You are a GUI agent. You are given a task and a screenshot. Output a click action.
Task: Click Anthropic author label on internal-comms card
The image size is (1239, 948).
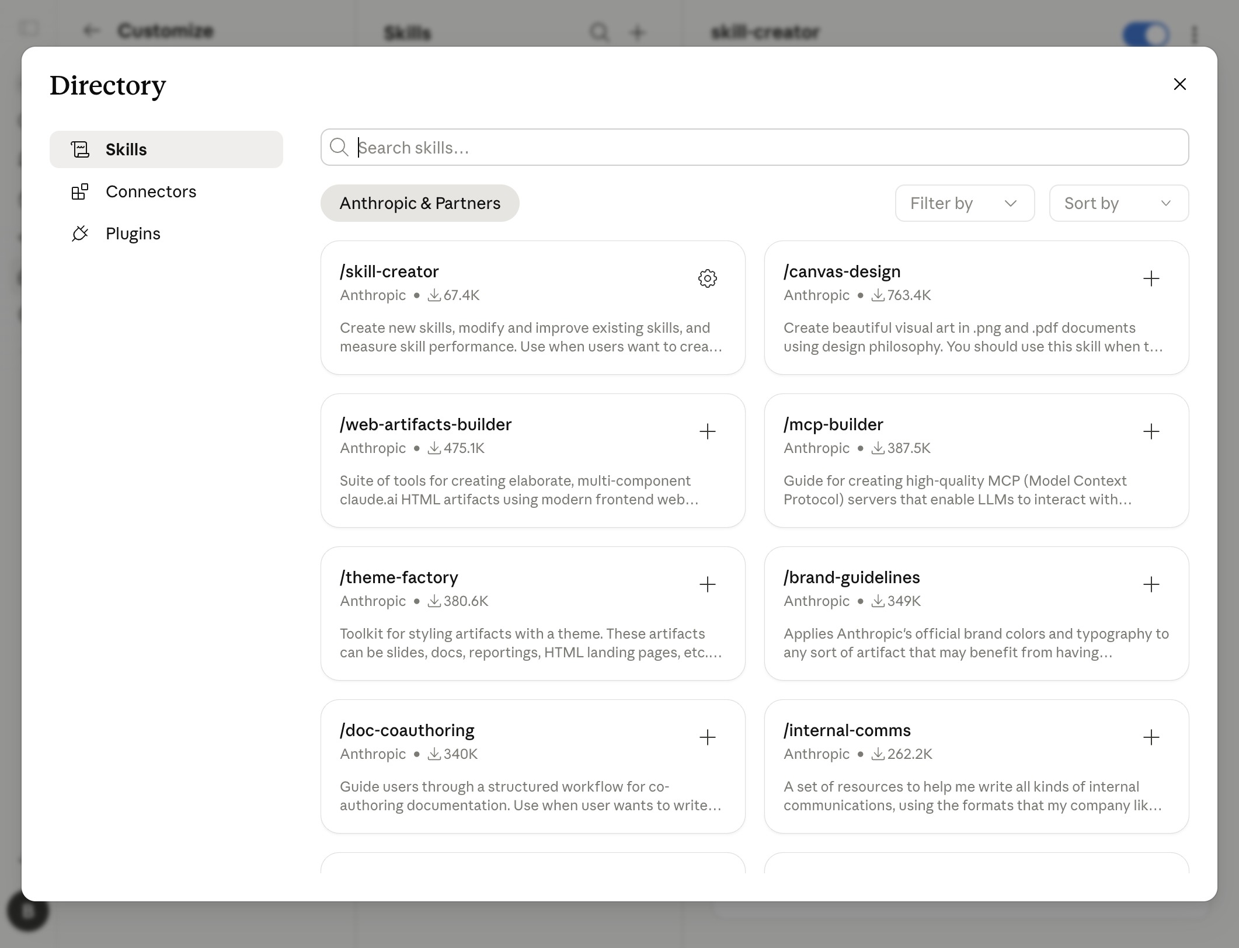[x=816, y=754]
